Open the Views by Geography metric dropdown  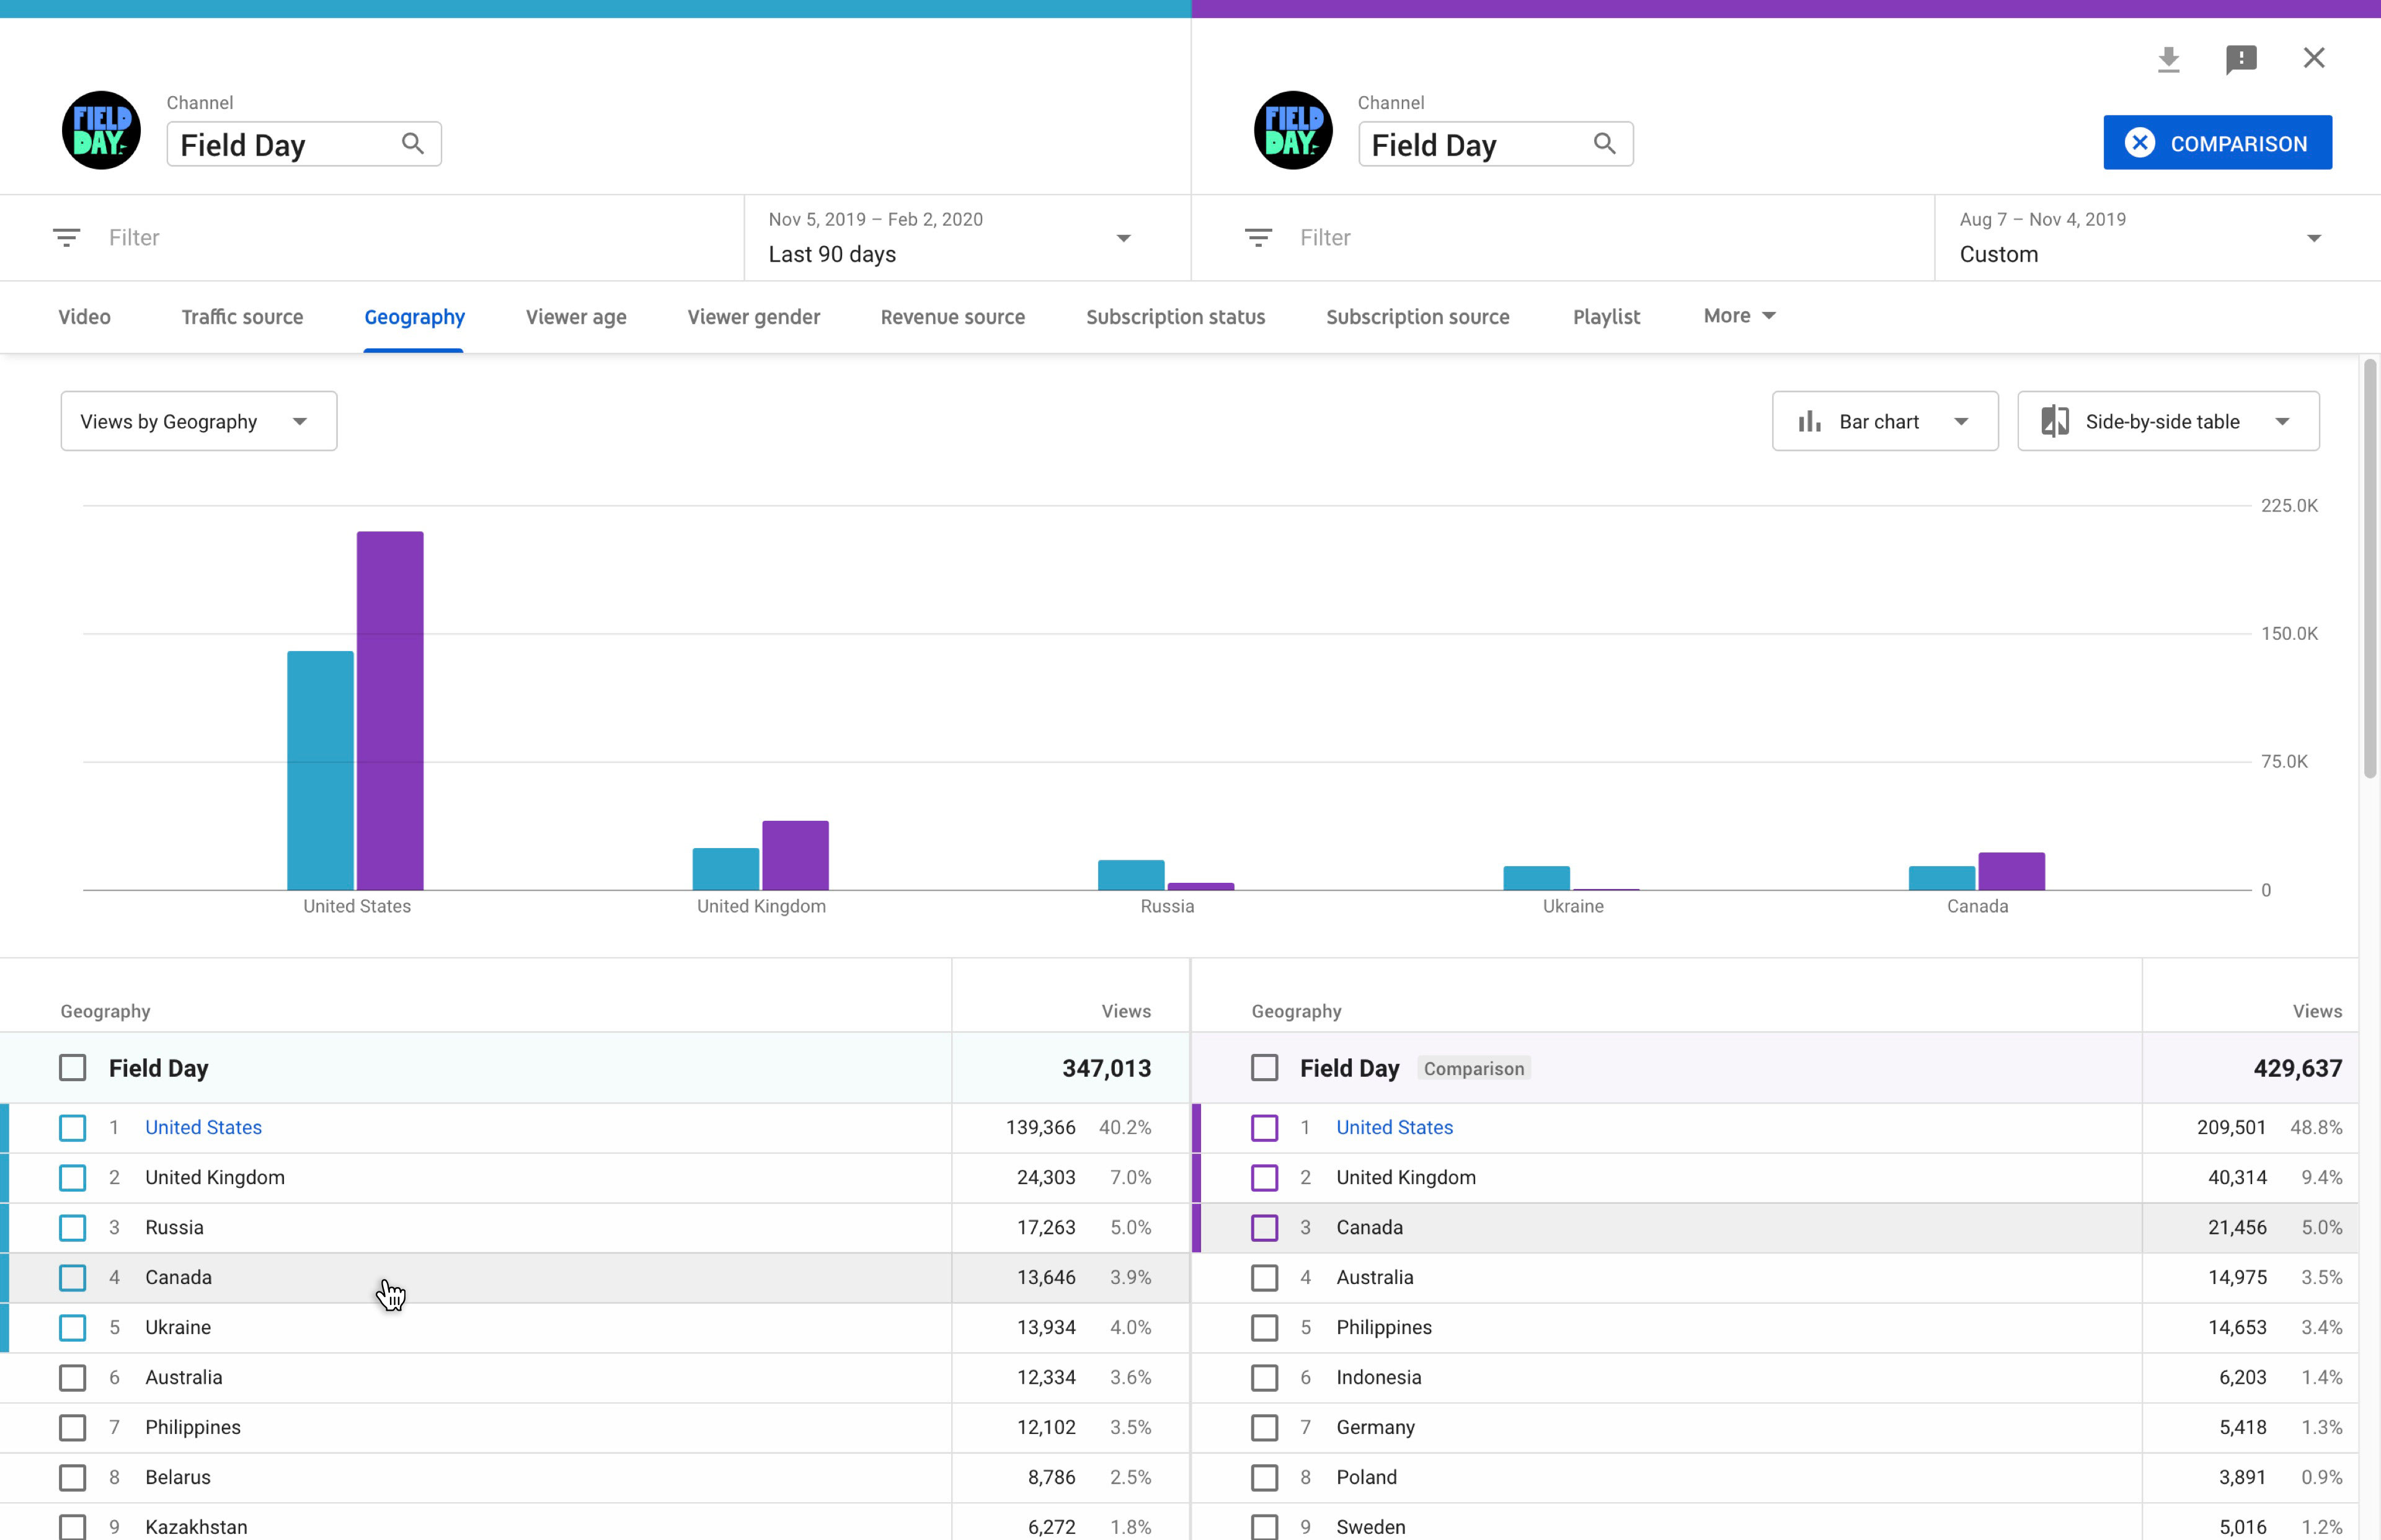(199, 421)
